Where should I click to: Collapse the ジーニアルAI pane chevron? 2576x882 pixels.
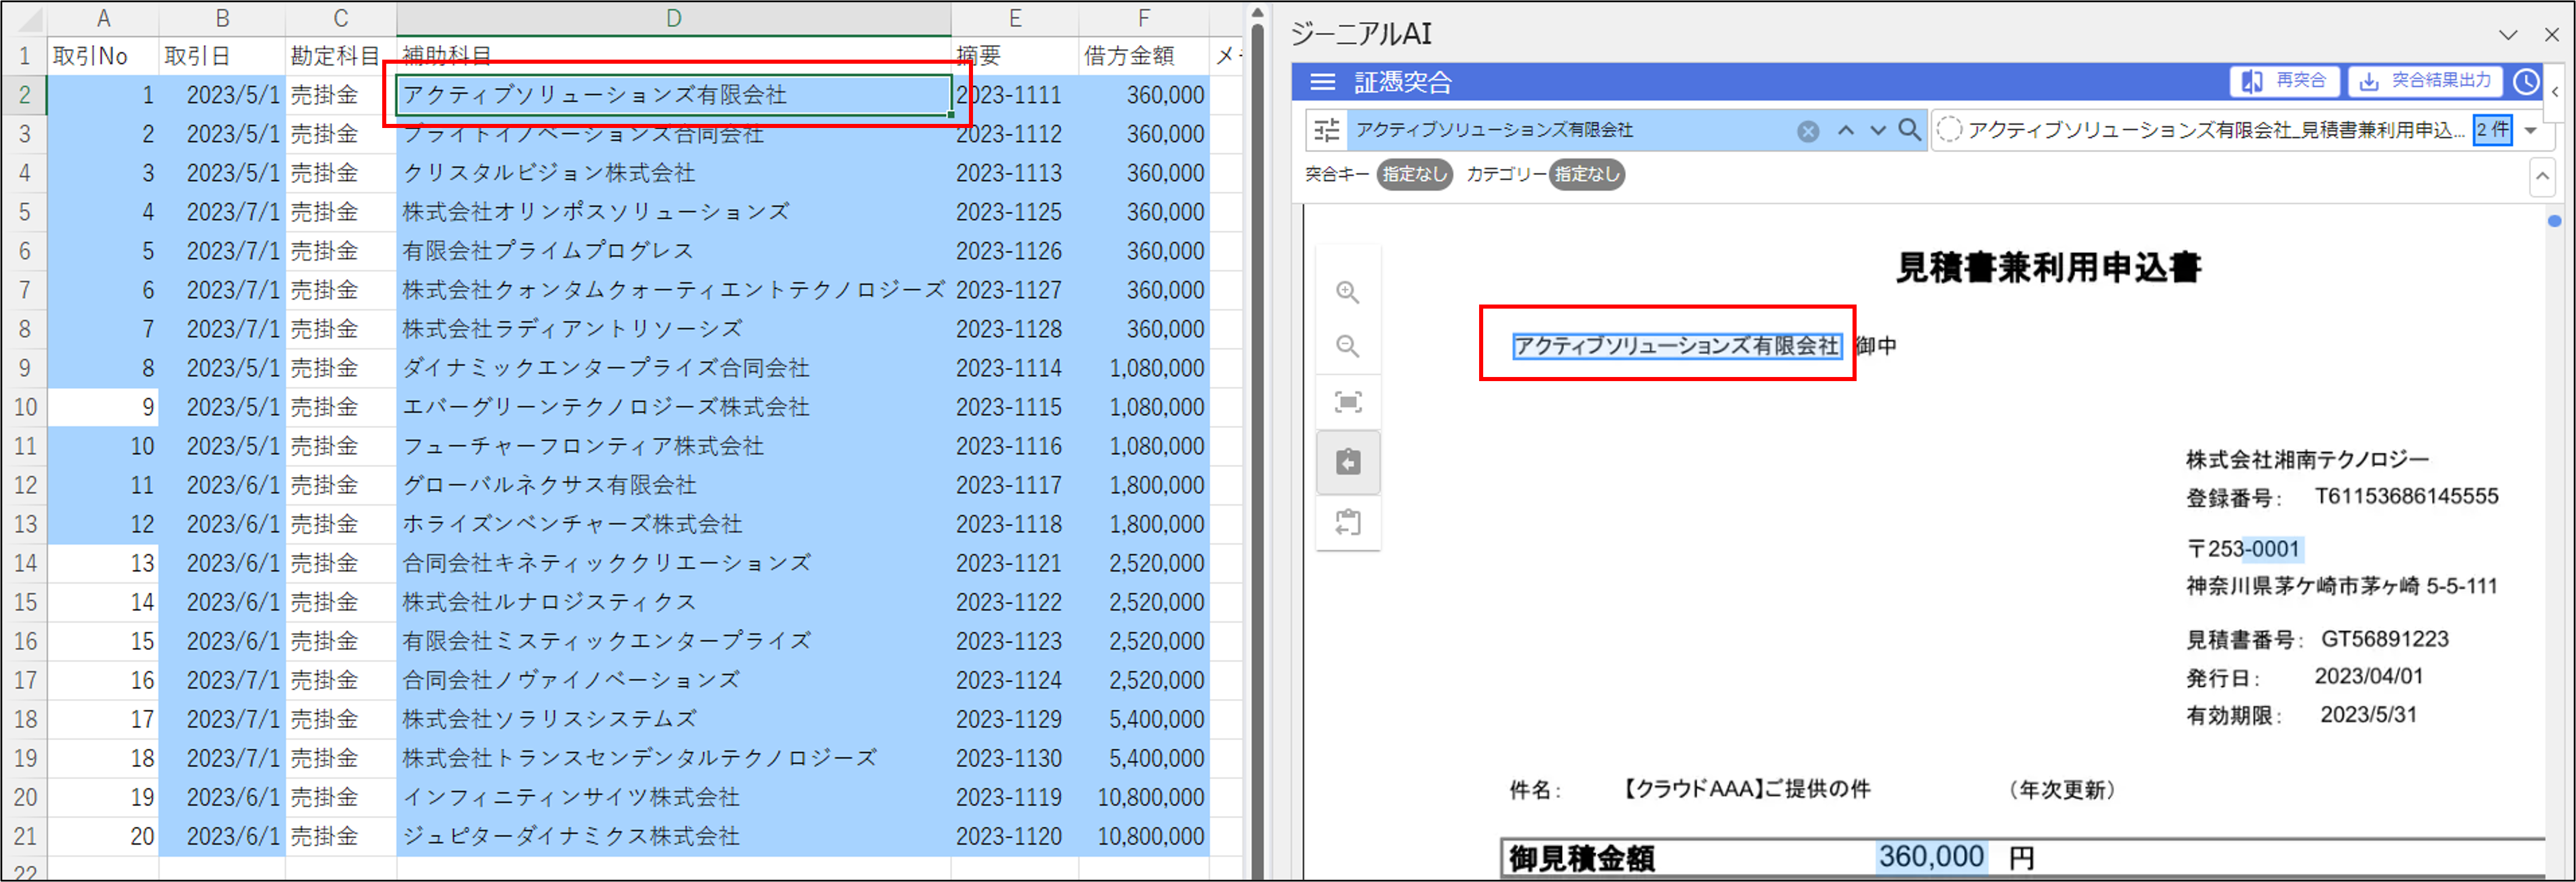pyautogui.click(x=2507, y=35)
